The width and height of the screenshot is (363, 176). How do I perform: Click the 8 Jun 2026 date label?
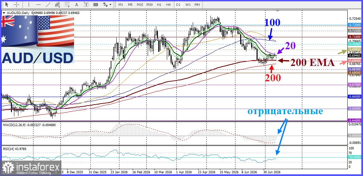[x=249, y=173]
